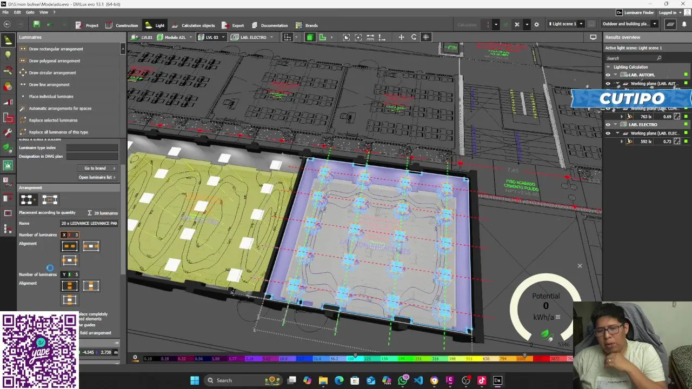Click the 3D green cube view icon
The image size is (692, 389).
(310, 37)
